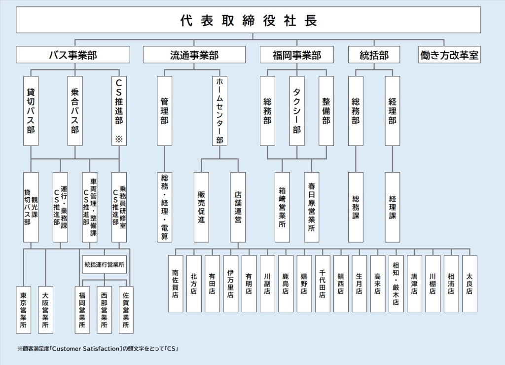Click the 管理部 department box

[165, 111]
